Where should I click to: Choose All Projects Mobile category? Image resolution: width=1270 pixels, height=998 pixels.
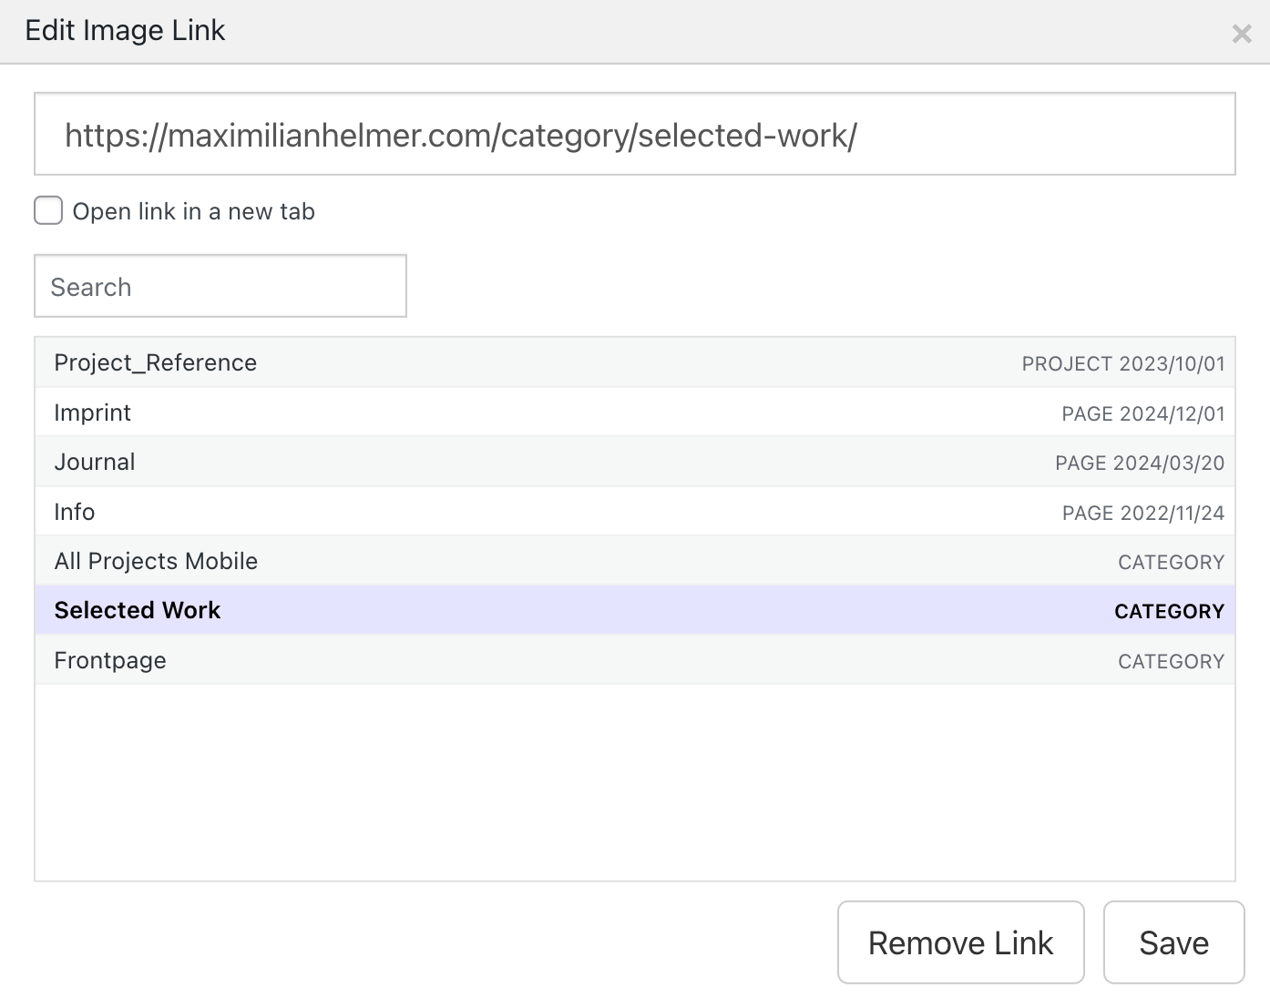coord(156,561)
